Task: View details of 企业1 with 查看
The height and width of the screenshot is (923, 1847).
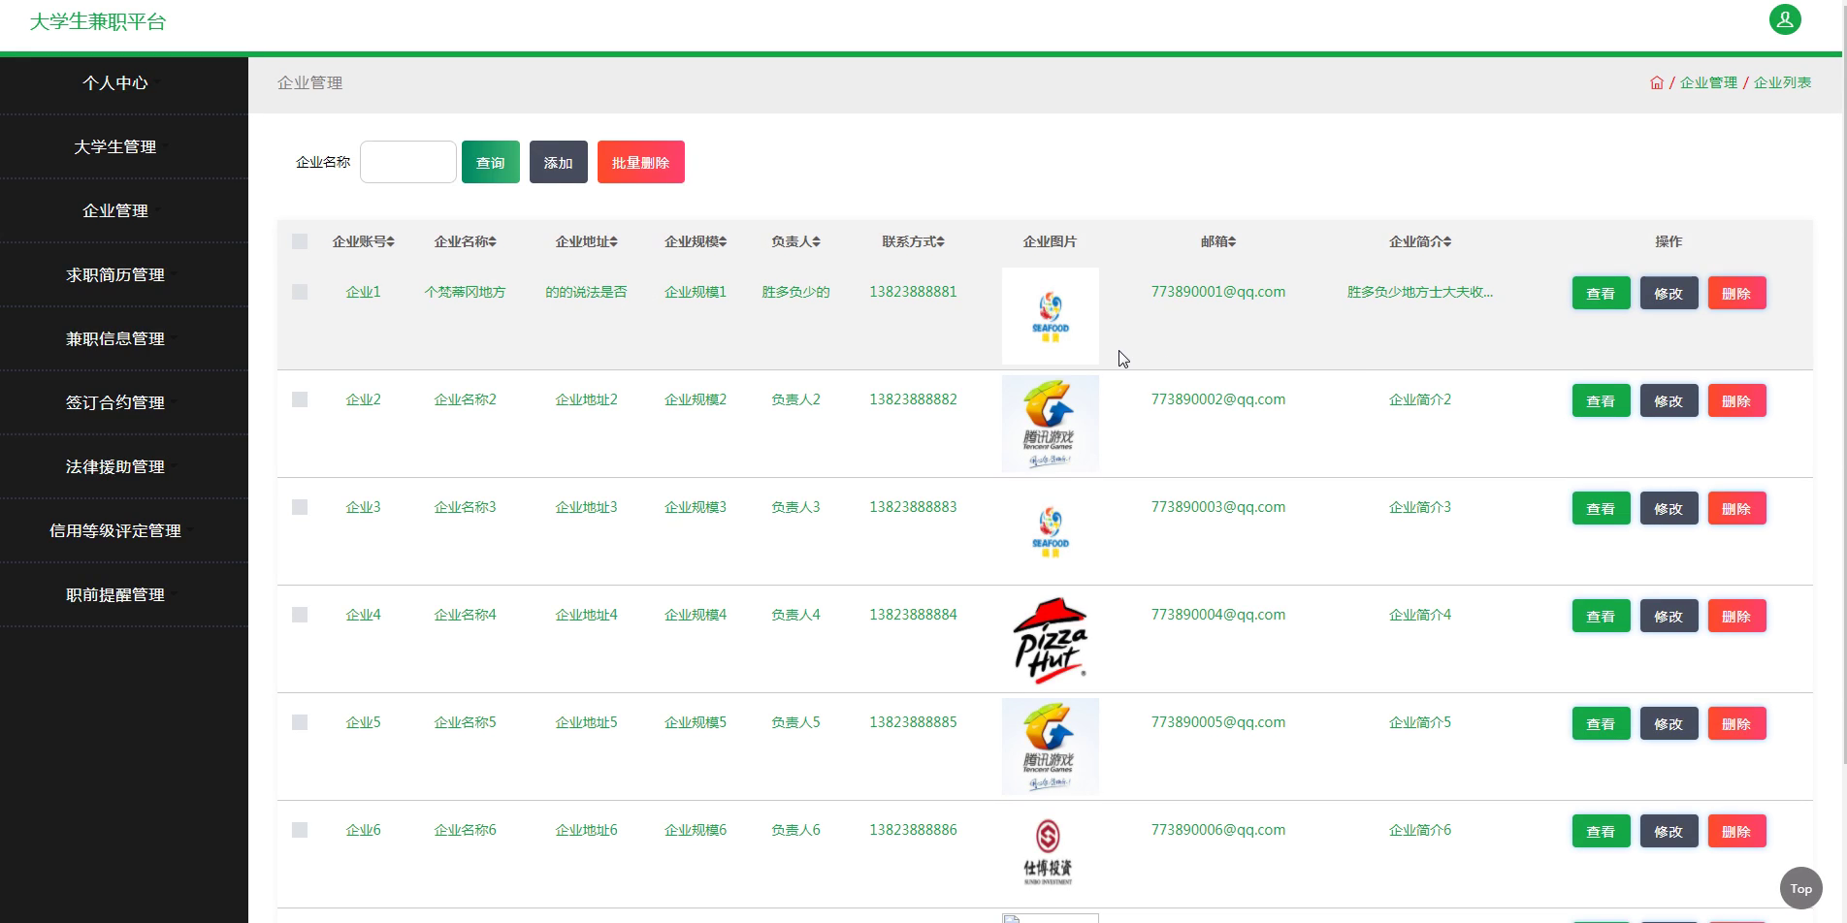Action: [x=1601, y=293]
